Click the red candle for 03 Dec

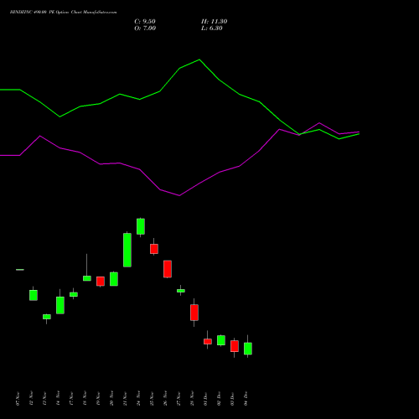235,346
